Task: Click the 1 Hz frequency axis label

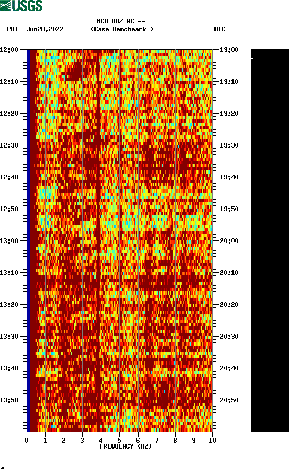Action: 45,441
